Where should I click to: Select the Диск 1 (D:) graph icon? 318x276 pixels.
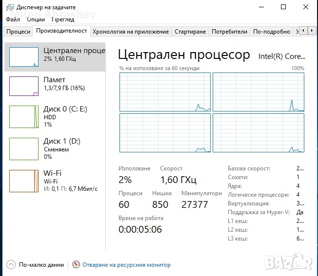point(24,148)
